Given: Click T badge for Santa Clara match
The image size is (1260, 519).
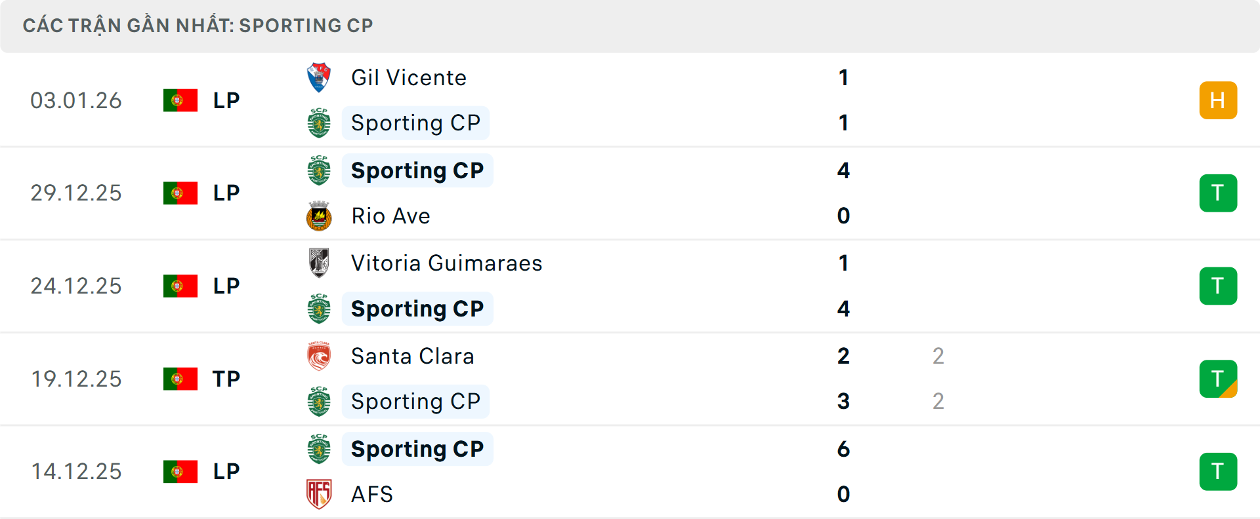Looking at the screenshot, I should (1218, 379).
